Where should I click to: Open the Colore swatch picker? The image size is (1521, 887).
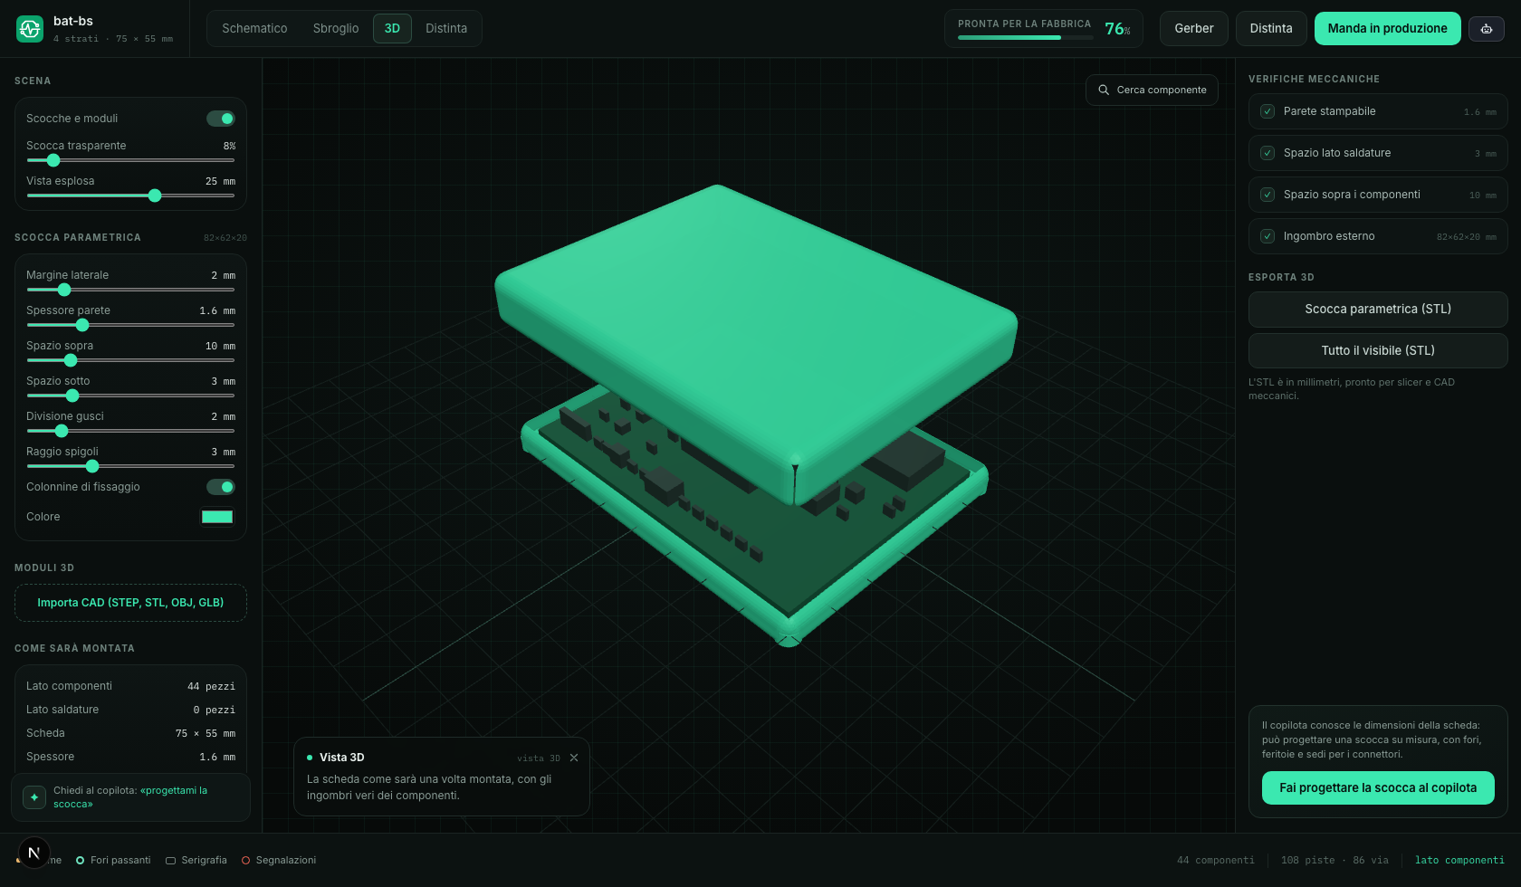tap(217, 517)
